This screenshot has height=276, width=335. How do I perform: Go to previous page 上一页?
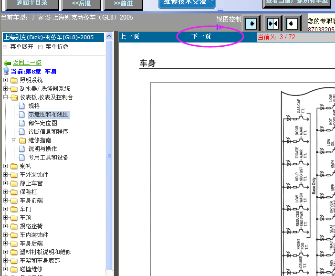pos(129,37)
